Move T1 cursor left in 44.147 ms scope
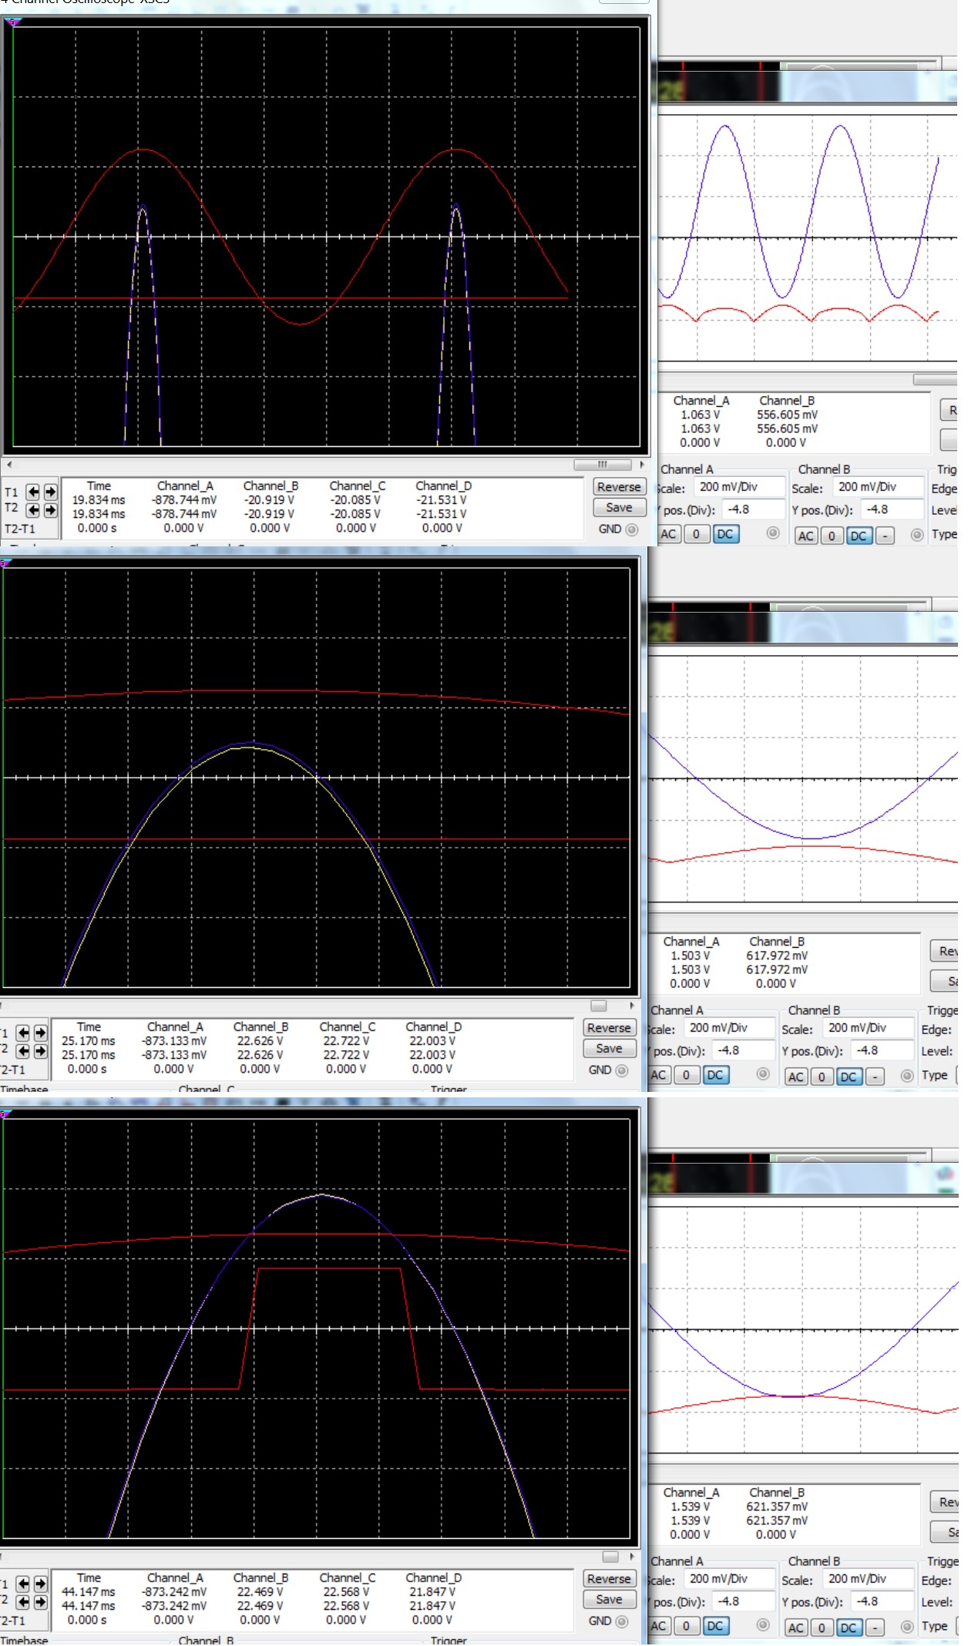This screenshot has width=968, height=1646. pyautogui.click(x=23, y=1584)
